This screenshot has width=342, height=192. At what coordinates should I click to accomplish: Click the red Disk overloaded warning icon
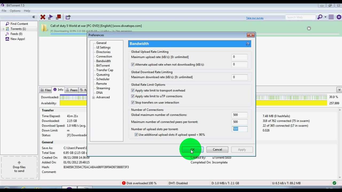pos(124,183)
